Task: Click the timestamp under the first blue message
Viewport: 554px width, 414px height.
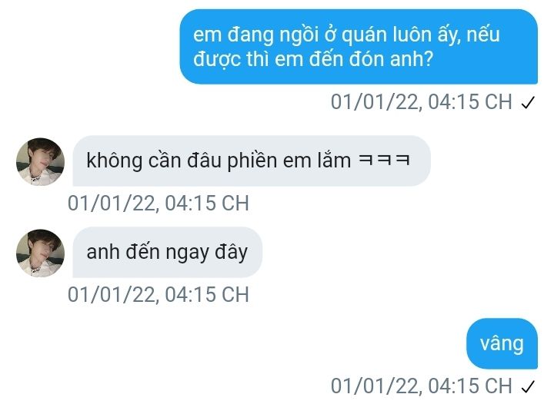Action: point(421,102)
